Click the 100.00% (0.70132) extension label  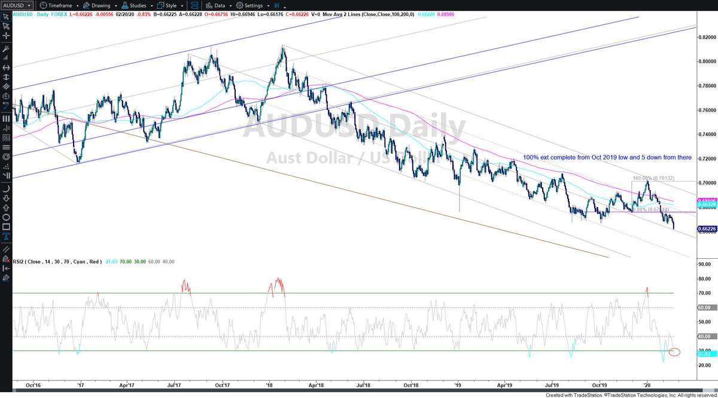(653, 178)
